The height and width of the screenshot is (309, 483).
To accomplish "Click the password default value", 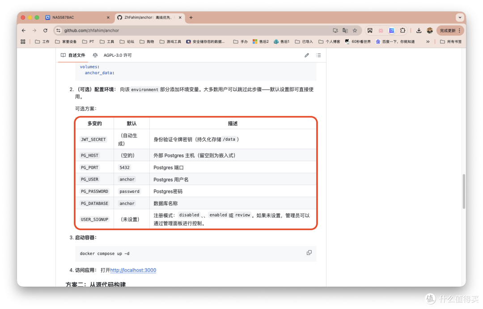I will [129, 191].
